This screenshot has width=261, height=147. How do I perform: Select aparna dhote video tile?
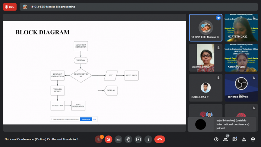click(206, 58)
